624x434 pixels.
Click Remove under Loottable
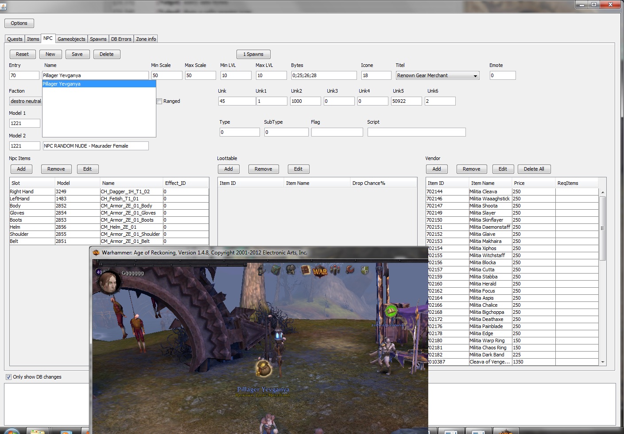click(x=264, y=169)
